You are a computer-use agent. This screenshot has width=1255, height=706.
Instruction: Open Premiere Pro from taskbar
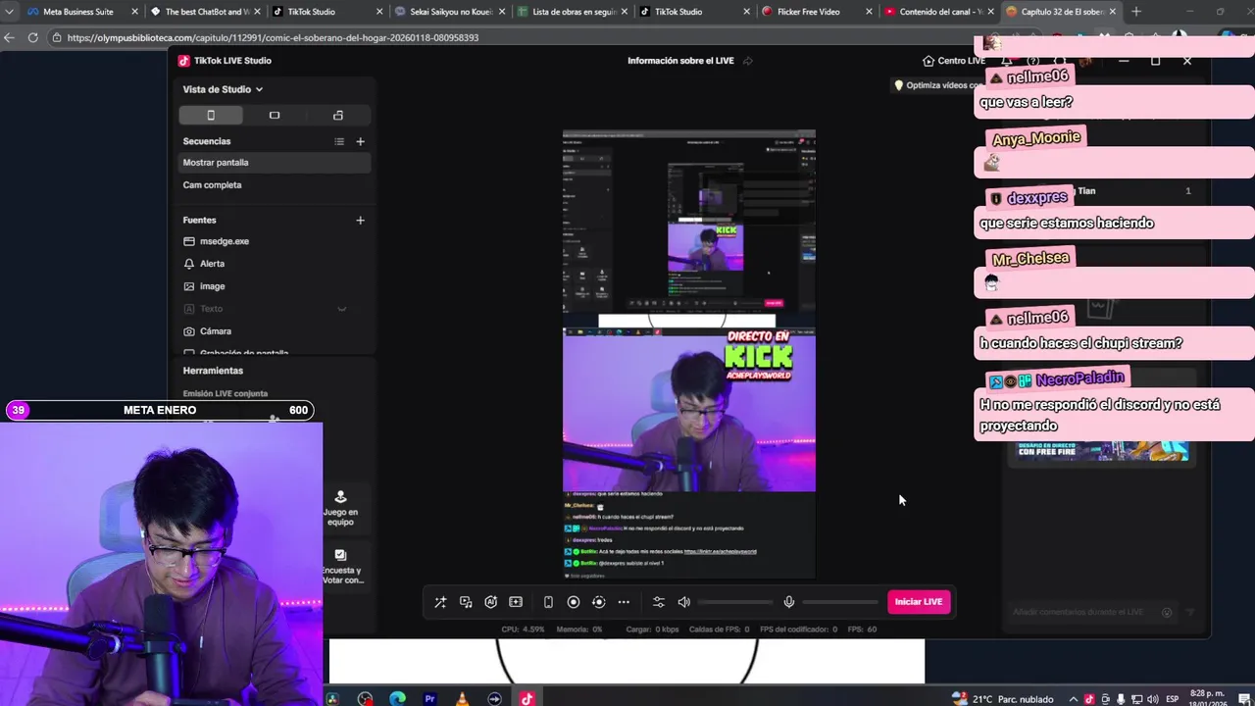(429, 699)
